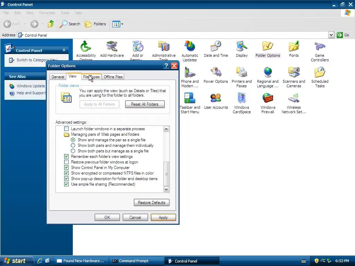Viewport: 355px width, 266px height.
Task: Open Windows CardSpace icon
Action: pyautogui.click(x=242, y=99)
